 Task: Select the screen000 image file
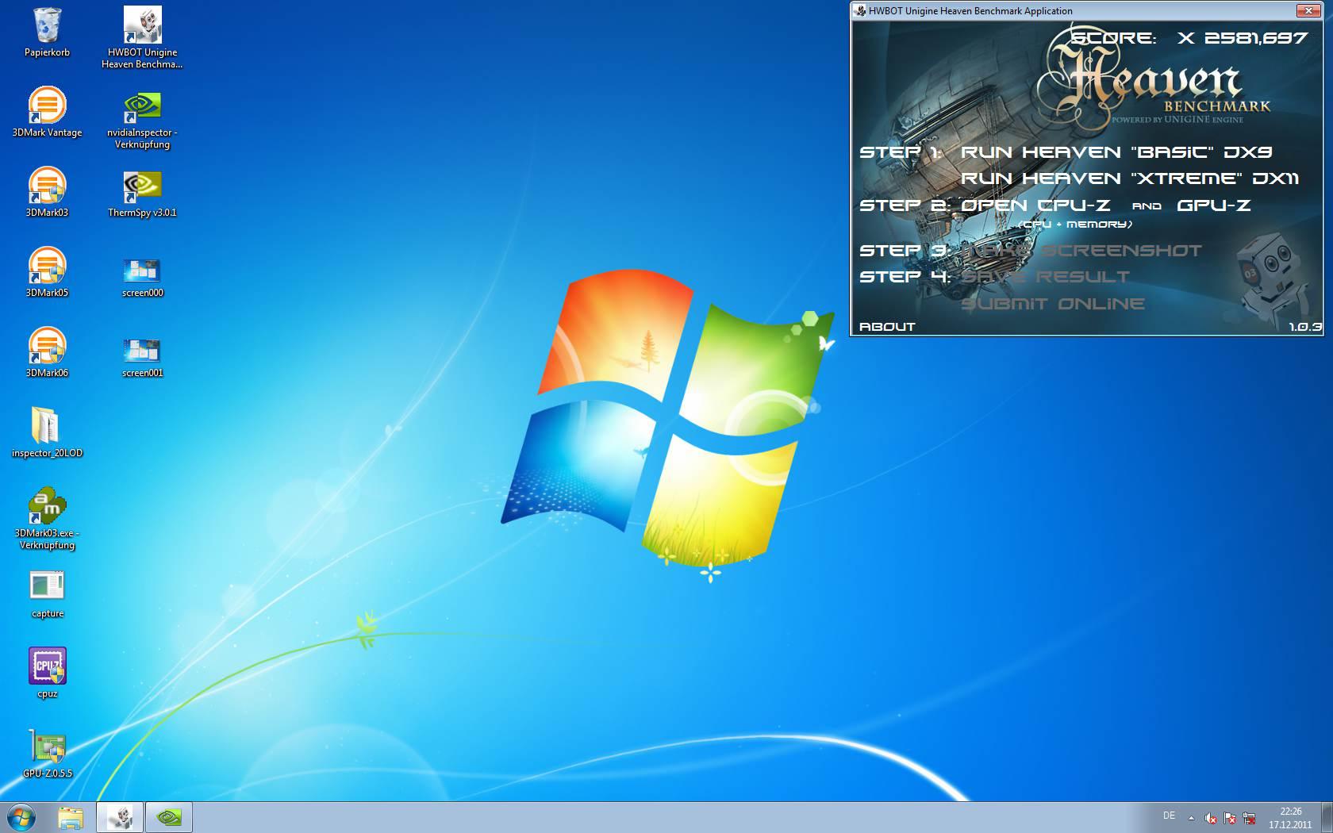pyautogui.click(x=142, y=277)
